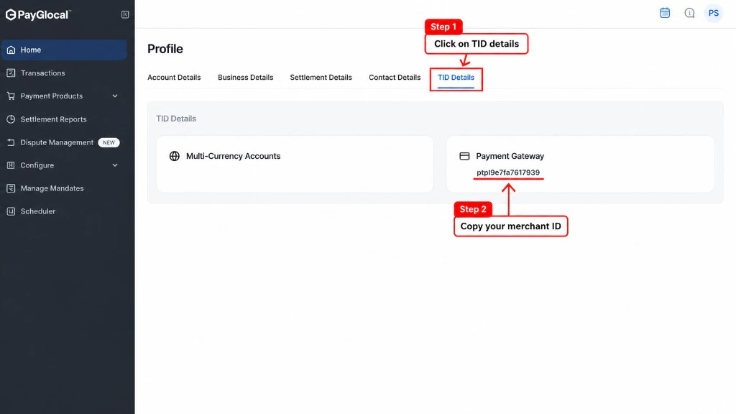Switch to the Account Details tab

(174, 78)
